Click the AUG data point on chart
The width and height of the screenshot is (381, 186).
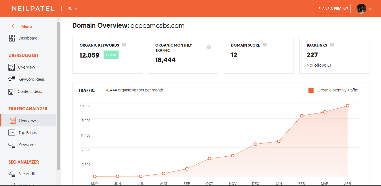[x=164, y=174]
